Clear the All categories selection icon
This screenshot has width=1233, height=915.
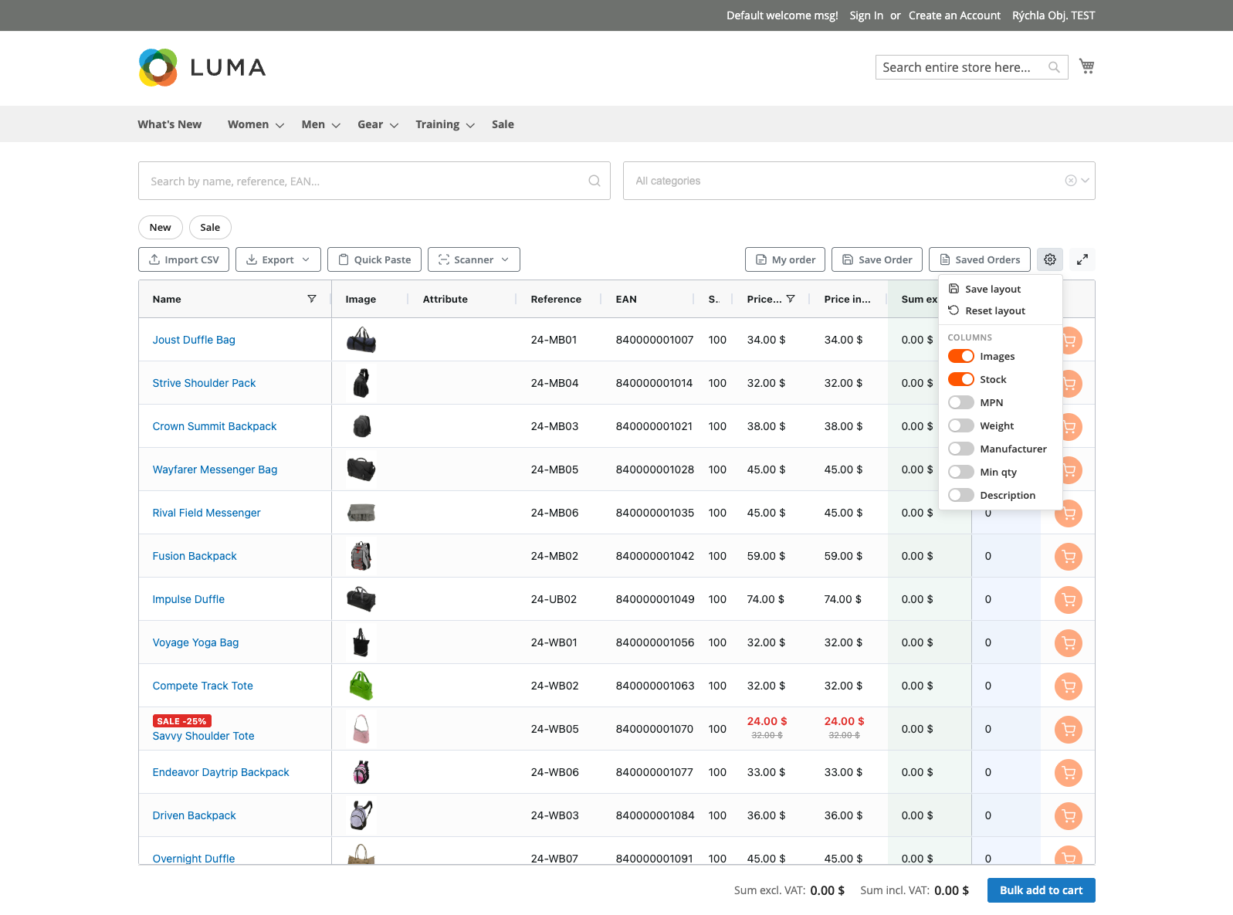(1070, 181)
